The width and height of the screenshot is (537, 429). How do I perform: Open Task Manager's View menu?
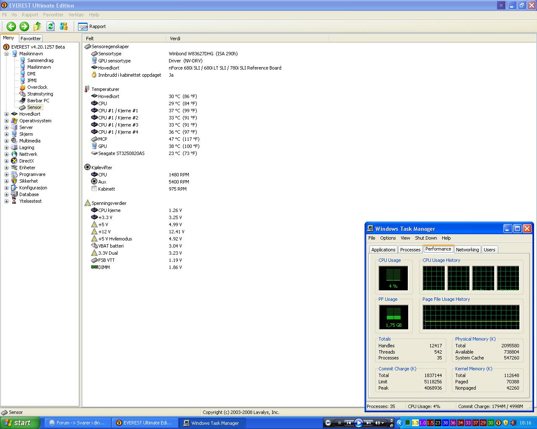pyautogui.click(x=405, y=238)
